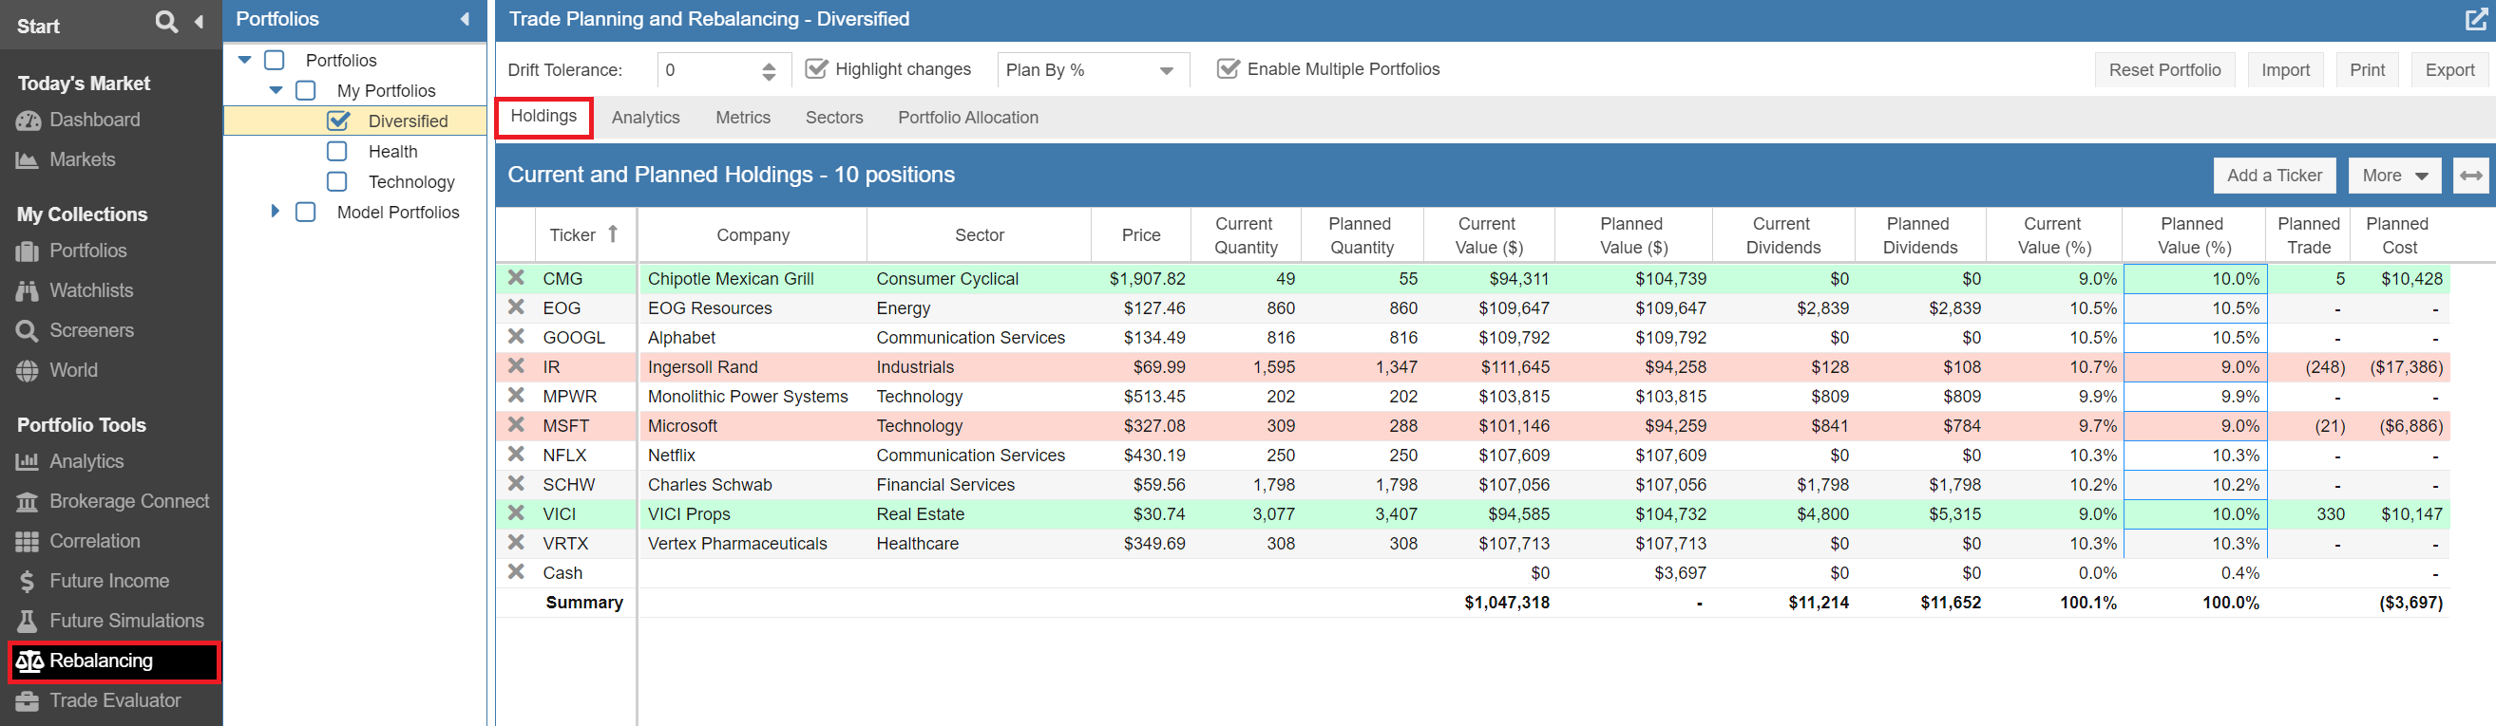Open window pop-out icon in the title bar
The image size is (2496, 726).
click(2476, 19)
